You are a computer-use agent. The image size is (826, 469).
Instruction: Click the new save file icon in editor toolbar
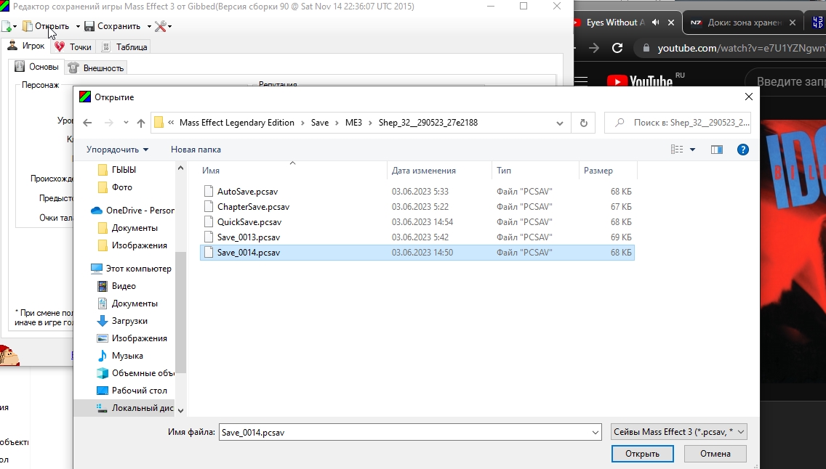point(7,25)
